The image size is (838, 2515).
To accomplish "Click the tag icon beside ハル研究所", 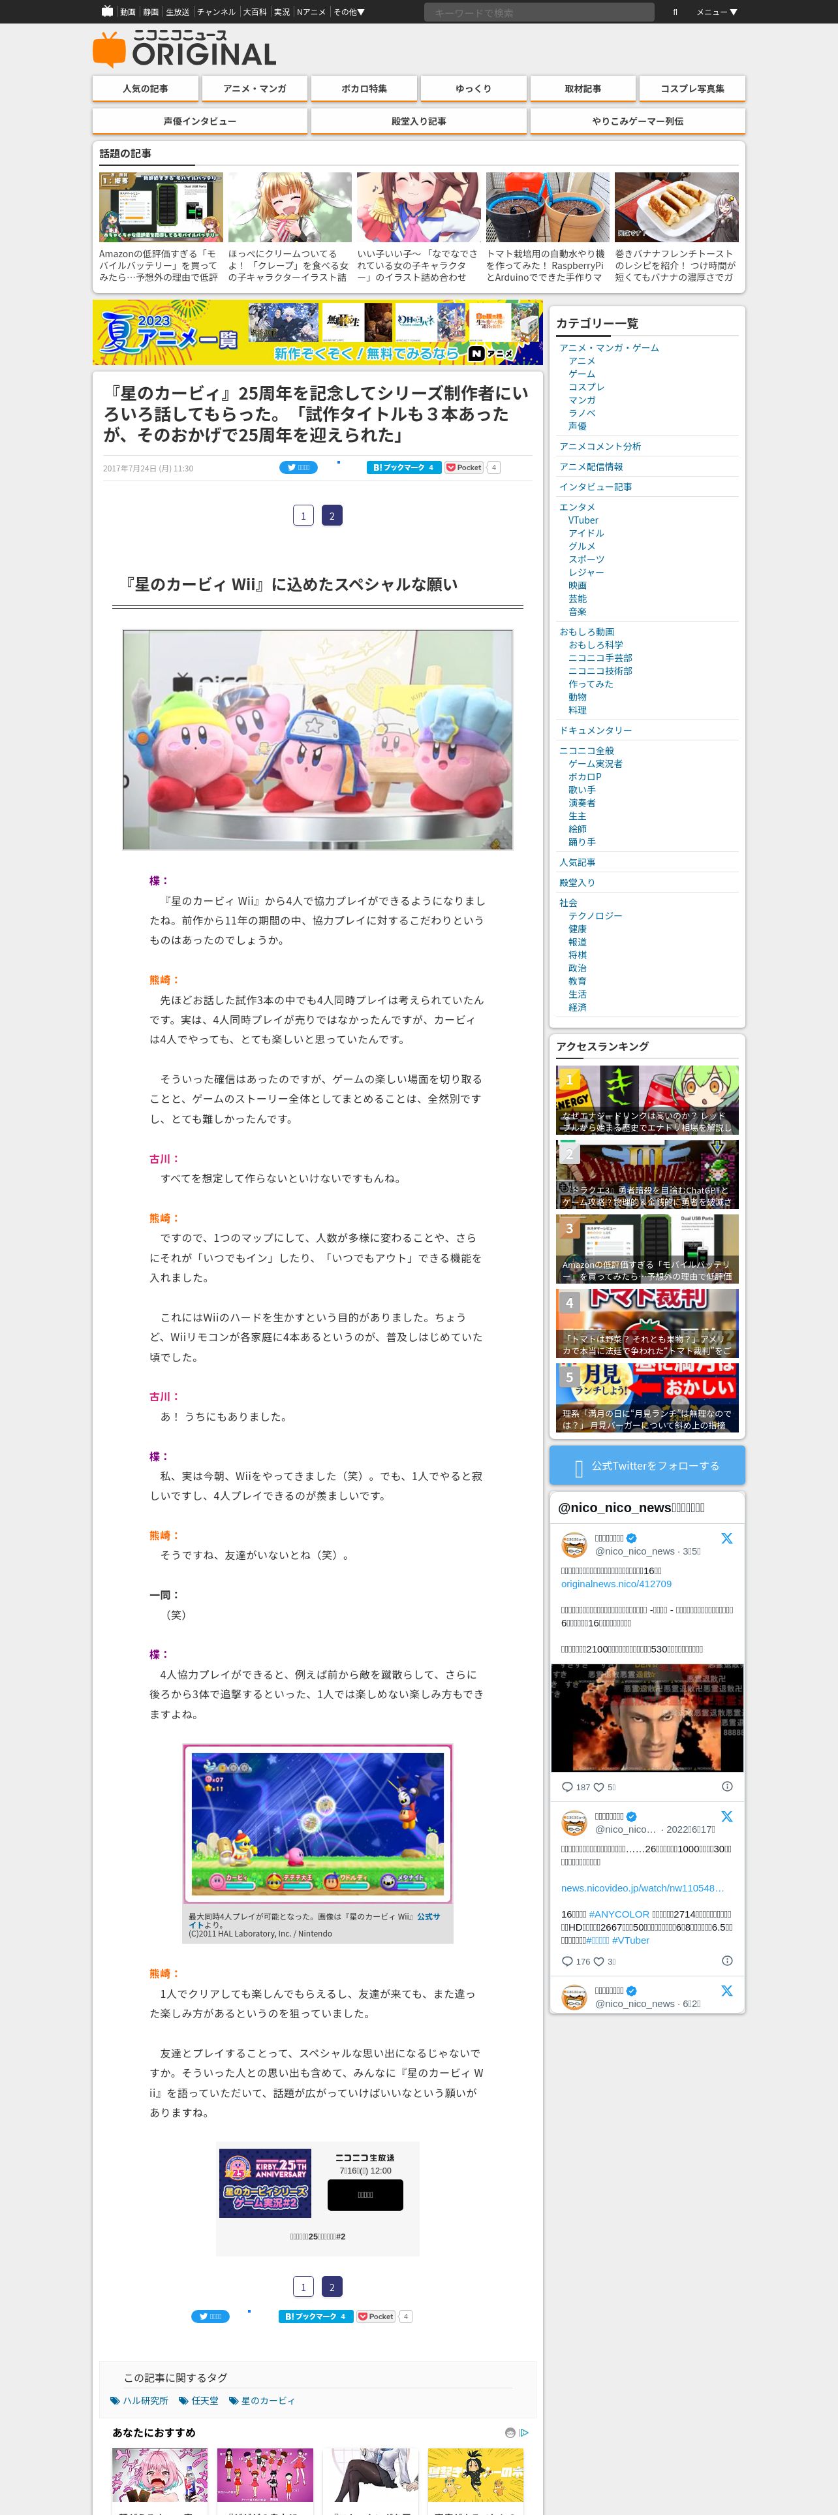I will click(x=115, y=2400).
